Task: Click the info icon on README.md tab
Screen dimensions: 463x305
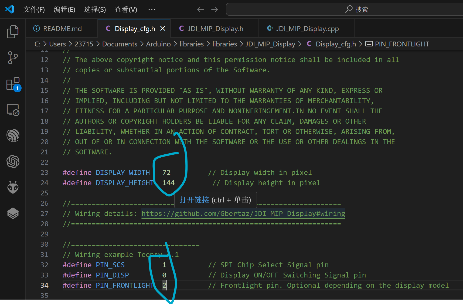Action: [x=36, y=28]
